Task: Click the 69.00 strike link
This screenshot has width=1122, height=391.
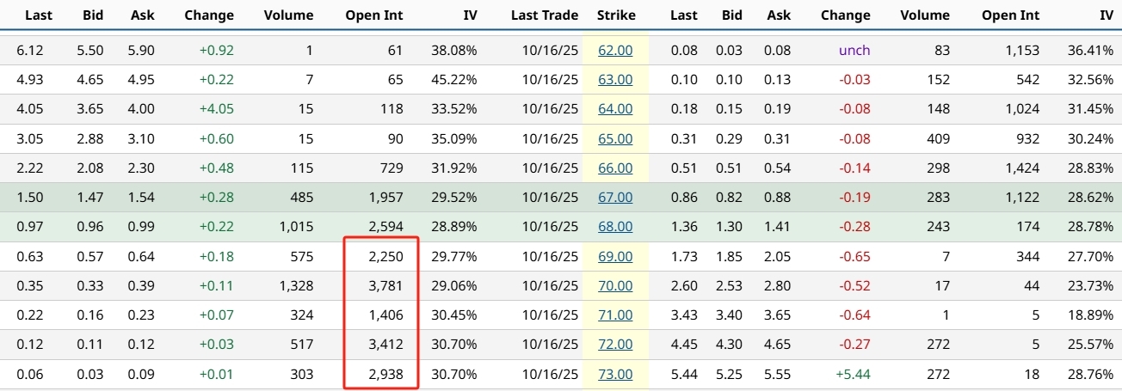Action: tap(615, 256)
